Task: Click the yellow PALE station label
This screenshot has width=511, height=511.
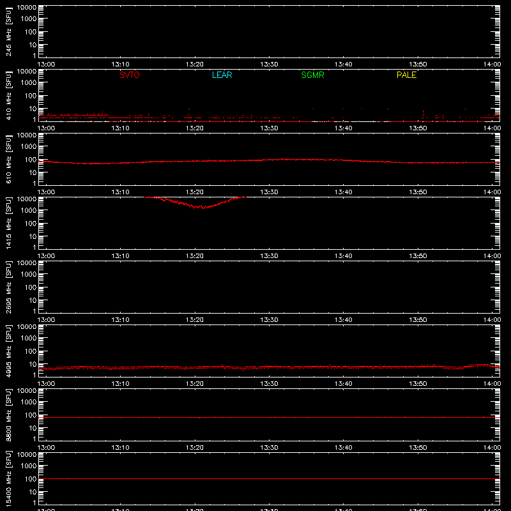Action: point(406,75)
